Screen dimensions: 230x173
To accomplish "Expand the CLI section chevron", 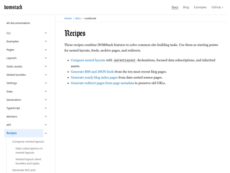I will 46,33.
